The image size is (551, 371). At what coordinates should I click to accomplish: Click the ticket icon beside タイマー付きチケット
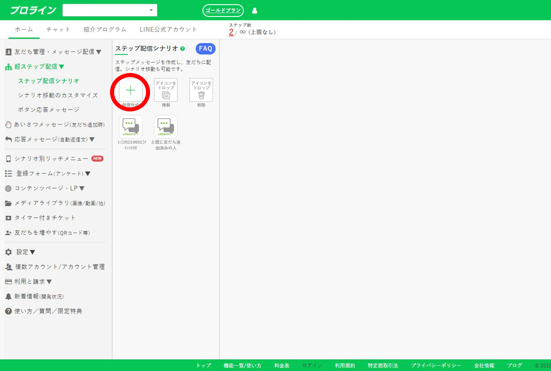pos(8,218)
